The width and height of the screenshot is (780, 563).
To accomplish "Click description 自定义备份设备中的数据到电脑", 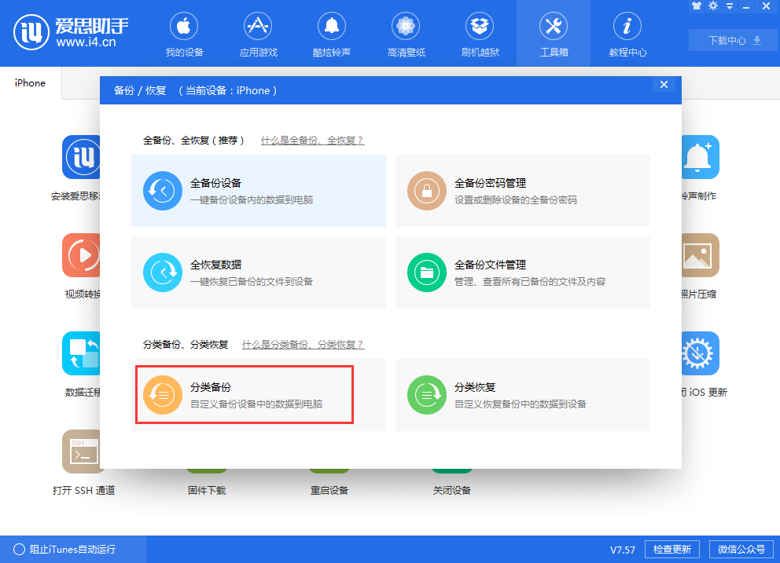I will (256, 404).
